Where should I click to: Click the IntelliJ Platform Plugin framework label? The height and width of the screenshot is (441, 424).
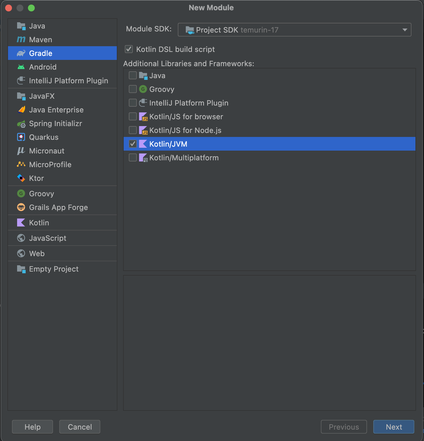pyautogui.click(x=189, y=103)
